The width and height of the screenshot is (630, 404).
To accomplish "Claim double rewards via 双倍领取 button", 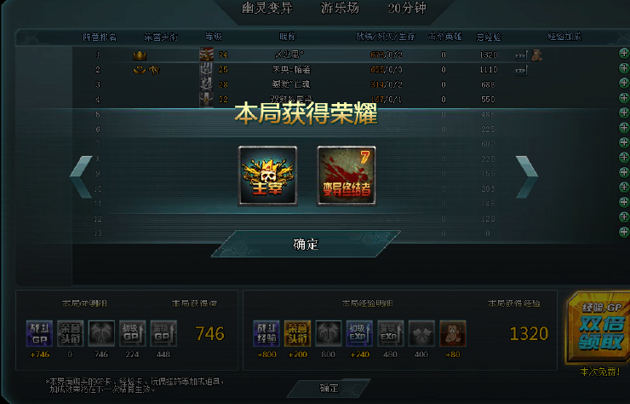I will (598, 328).
